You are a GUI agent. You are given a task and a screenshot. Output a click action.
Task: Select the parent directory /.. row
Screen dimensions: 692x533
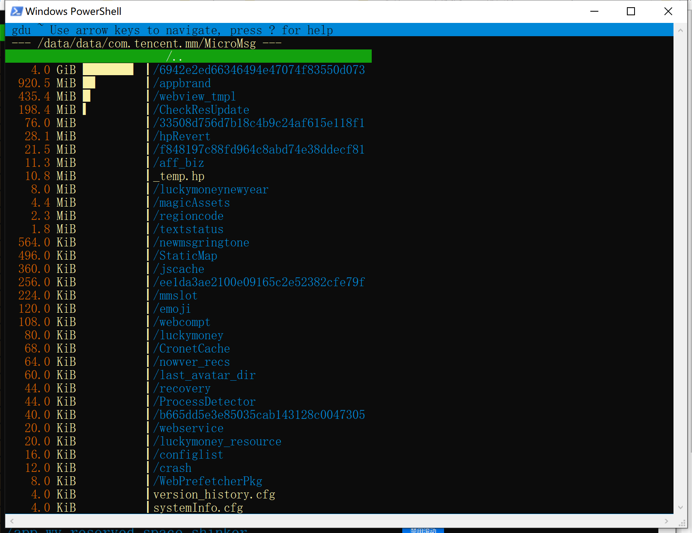188,56
